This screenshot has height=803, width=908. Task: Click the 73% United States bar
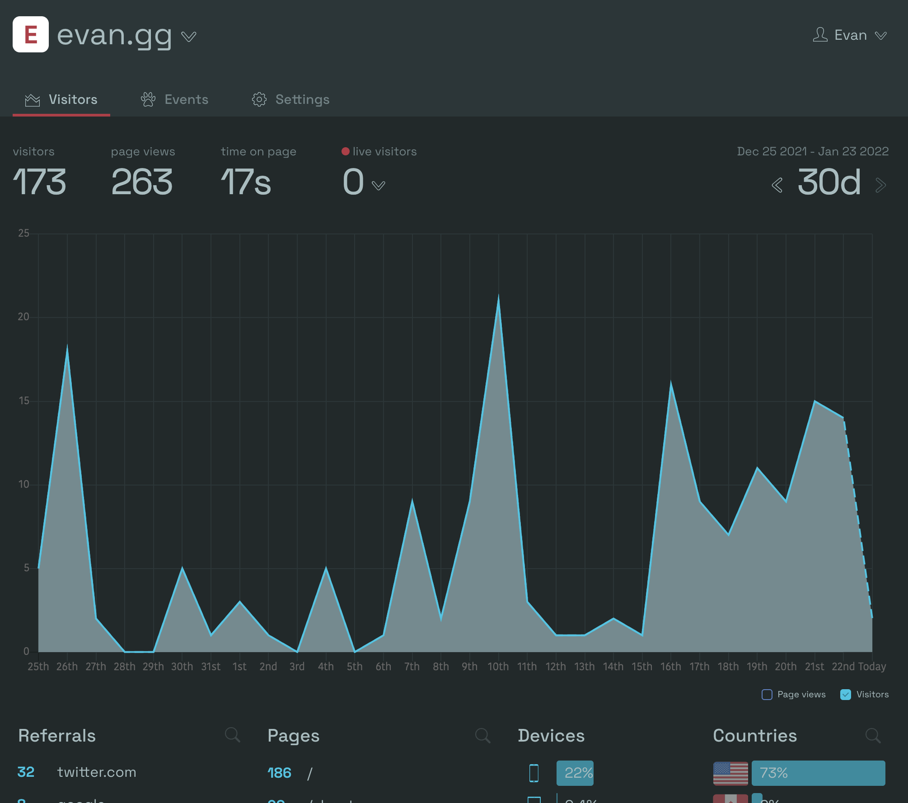tap(818, 773)
